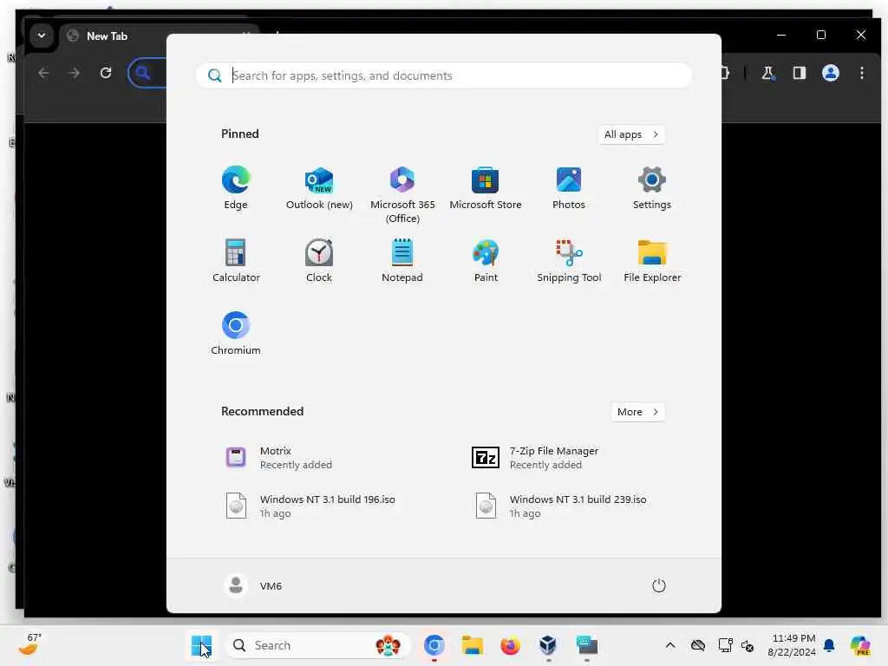Open Microsoft Store from pinned
Screen dimensions: 888x666
point(486,188)
